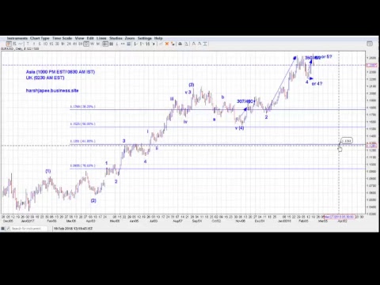The image size is (380, 285).
Task: Open the Help menu
Action: [x=158, y=38]
